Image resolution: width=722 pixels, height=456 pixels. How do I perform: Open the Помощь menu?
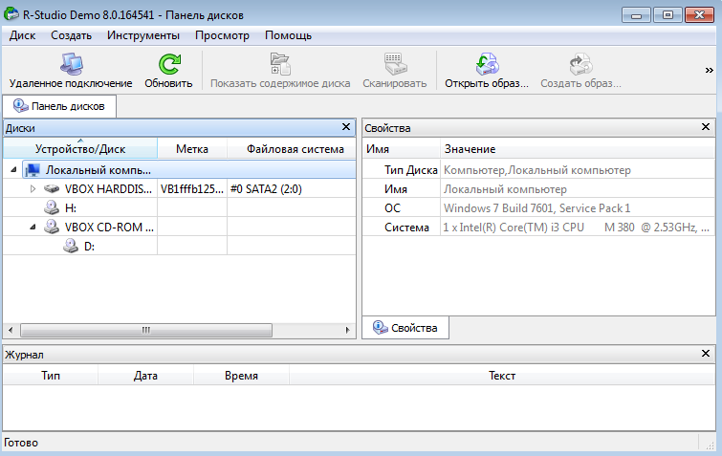[x=288, y=35]
